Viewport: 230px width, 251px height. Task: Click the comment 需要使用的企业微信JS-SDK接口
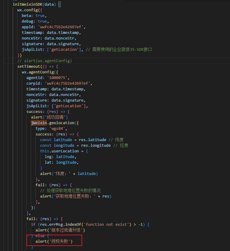(x=119, y=50)
